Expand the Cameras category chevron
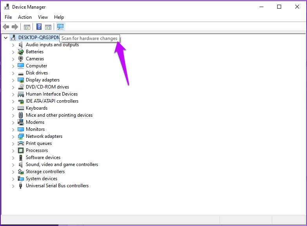This screenshot has height=226, width=307. point(13,59)
